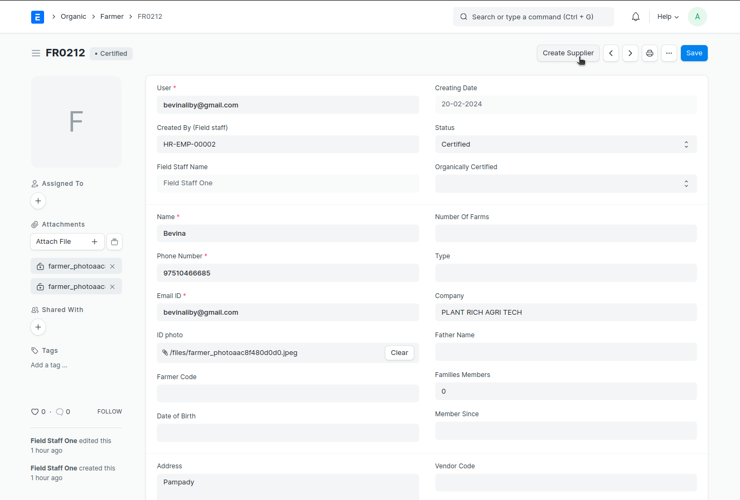This screenshot has width=740, height=500.
Task: Add a share via Shared With plus
Action: click(x=38, y=327)
